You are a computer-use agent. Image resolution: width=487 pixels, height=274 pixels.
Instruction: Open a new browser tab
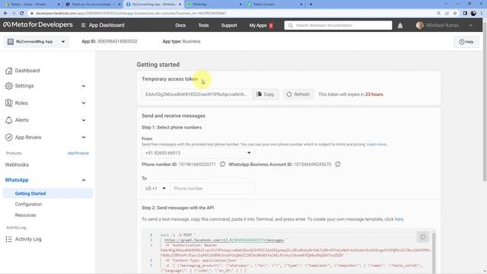(x=310, y=5)
